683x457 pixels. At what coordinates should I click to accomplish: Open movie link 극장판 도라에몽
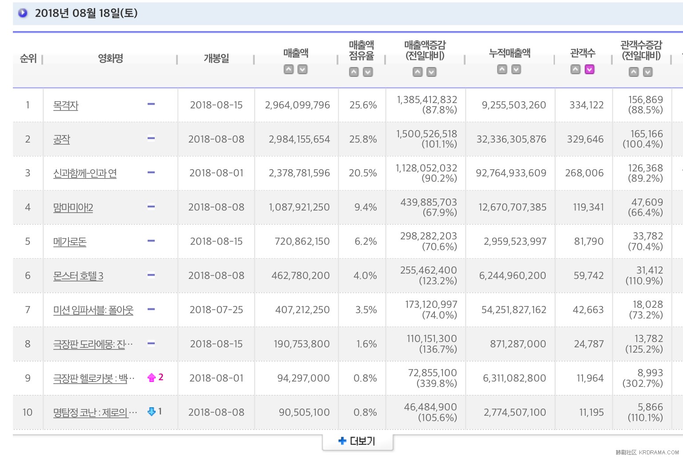(x=93, y=345)
